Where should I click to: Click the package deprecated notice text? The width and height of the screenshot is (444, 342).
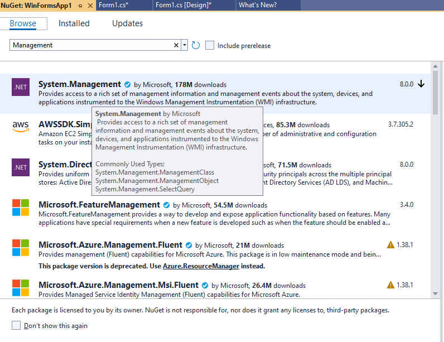pos(152,266)
